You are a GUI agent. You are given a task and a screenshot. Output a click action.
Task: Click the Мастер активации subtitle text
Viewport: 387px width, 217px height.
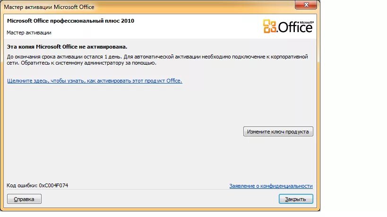click(29, 33)
